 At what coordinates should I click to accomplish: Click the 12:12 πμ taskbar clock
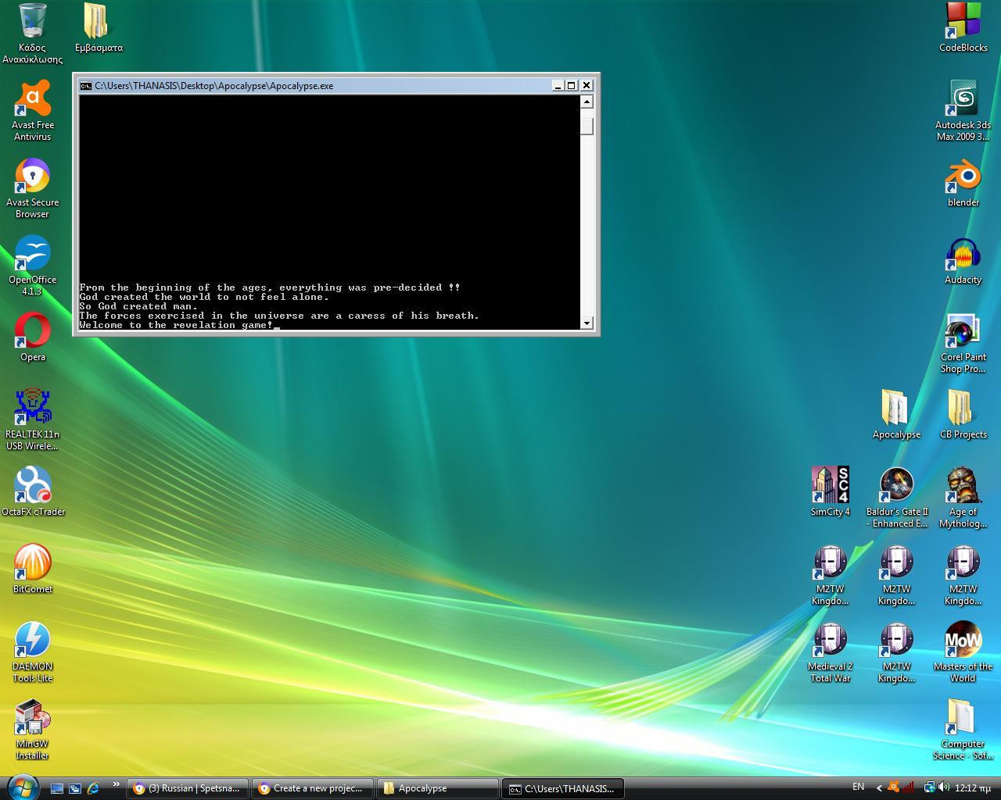973,787
